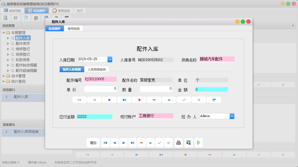
Task: Click the green checkmark confirm icon in the detail row
Action: click(x=184, y=99)
